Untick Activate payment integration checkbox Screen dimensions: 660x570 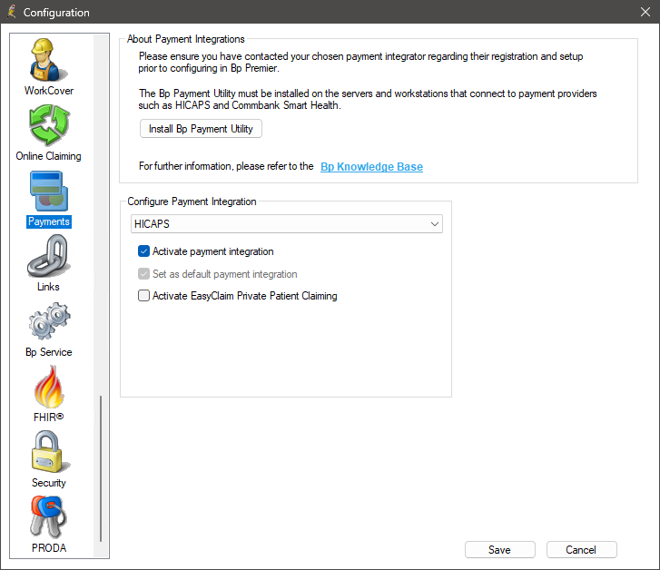(x=143, y=251)
